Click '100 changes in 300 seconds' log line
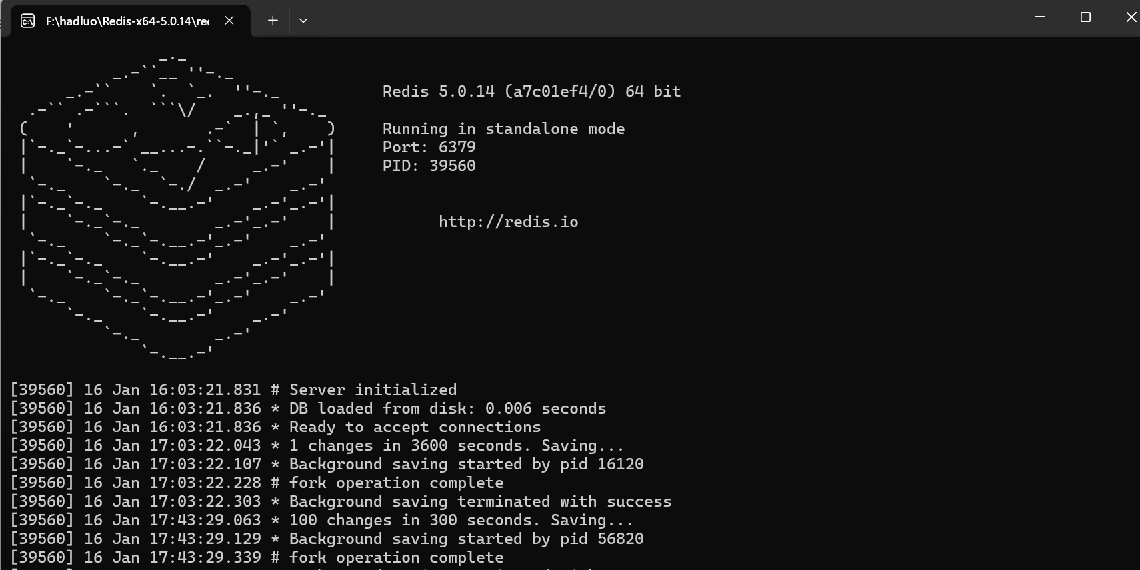Viewport: 1140px width, 570px height. [x=321, y=520]
